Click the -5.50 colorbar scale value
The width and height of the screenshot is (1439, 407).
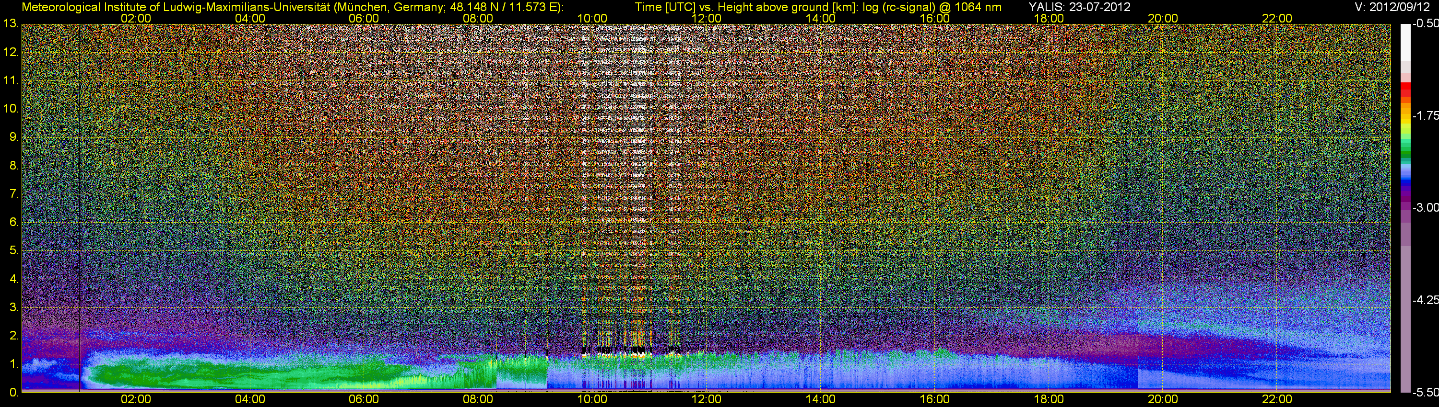point(1425,393)
